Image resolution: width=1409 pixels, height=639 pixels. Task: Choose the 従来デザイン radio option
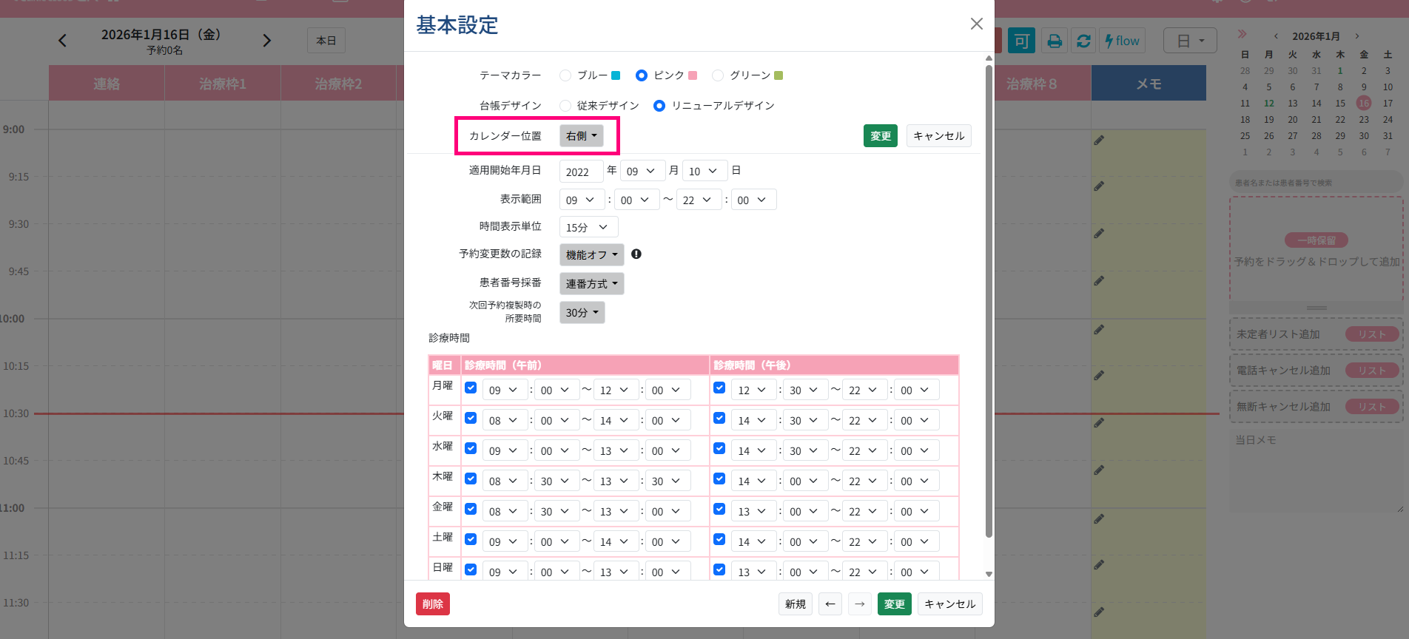coord(565,106)
